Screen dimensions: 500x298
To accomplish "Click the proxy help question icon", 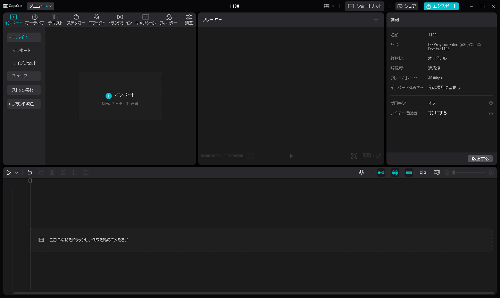I will tap(491, 103).
